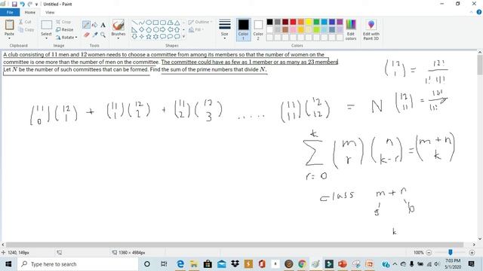Image resolution: width=483 pixels, height=271 pixels.
Task: Click the Paste clipboard icon
Action: [x=9, y=25]
